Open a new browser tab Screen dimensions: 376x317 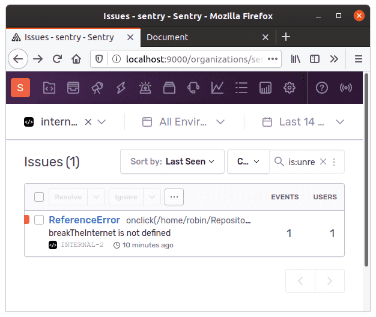click(286, 37)
